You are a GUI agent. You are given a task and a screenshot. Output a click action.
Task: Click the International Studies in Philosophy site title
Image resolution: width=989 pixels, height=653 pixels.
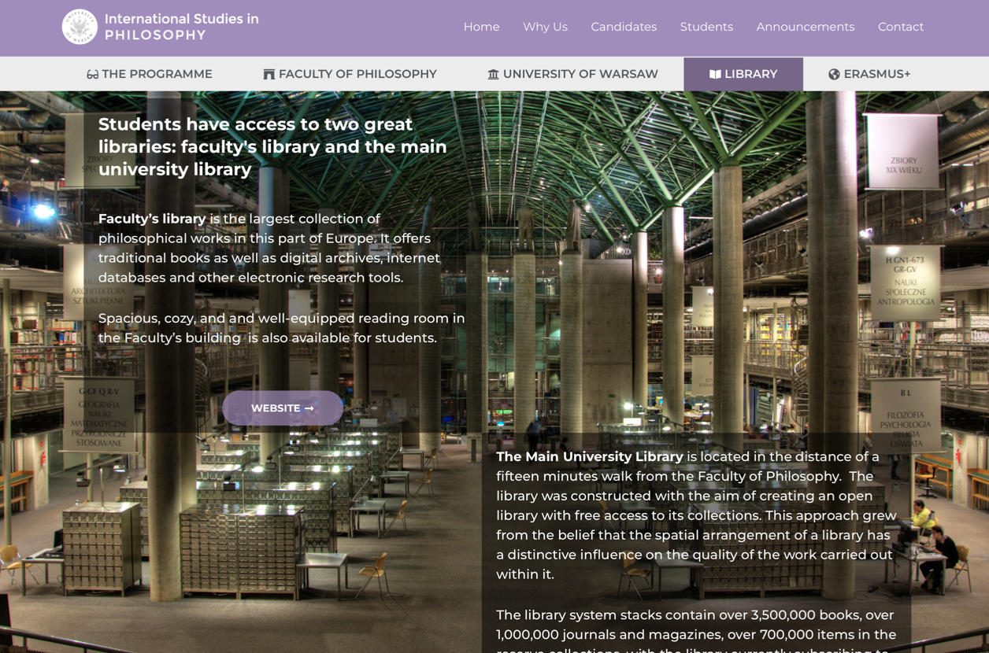coord(181,27)
